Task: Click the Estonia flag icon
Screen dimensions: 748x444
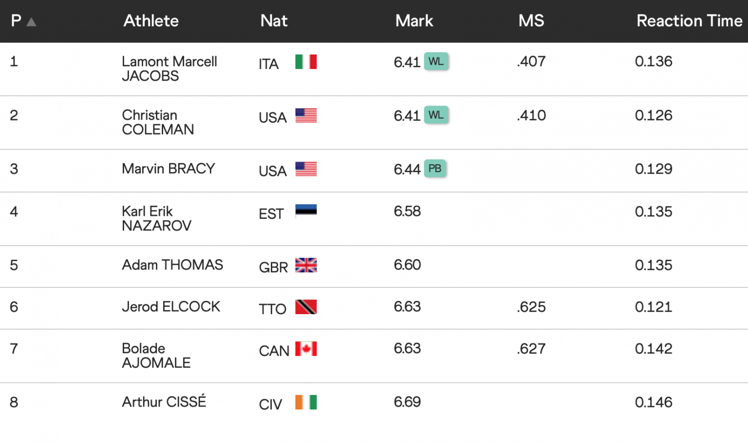Action: 306,212
